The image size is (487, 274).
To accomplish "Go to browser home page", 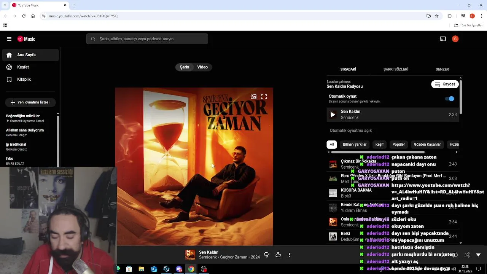I will [33, 16].
